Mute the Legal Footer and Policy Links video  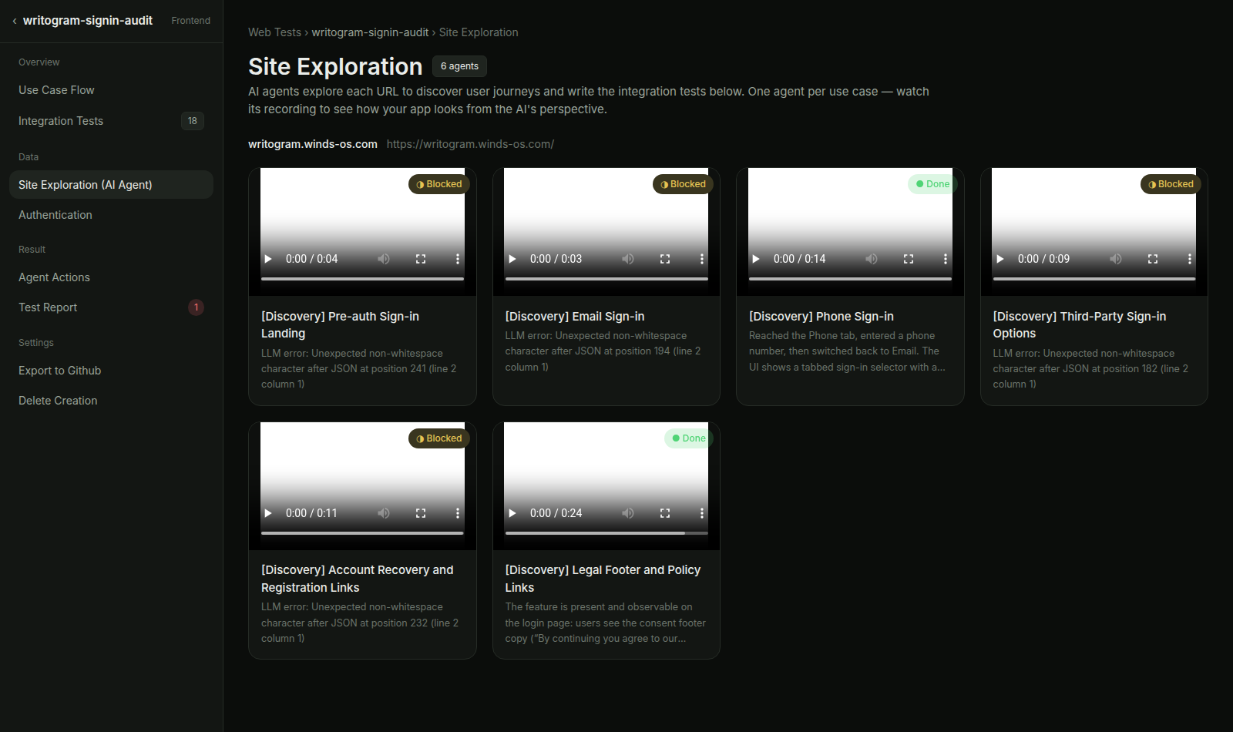point(628,513)
